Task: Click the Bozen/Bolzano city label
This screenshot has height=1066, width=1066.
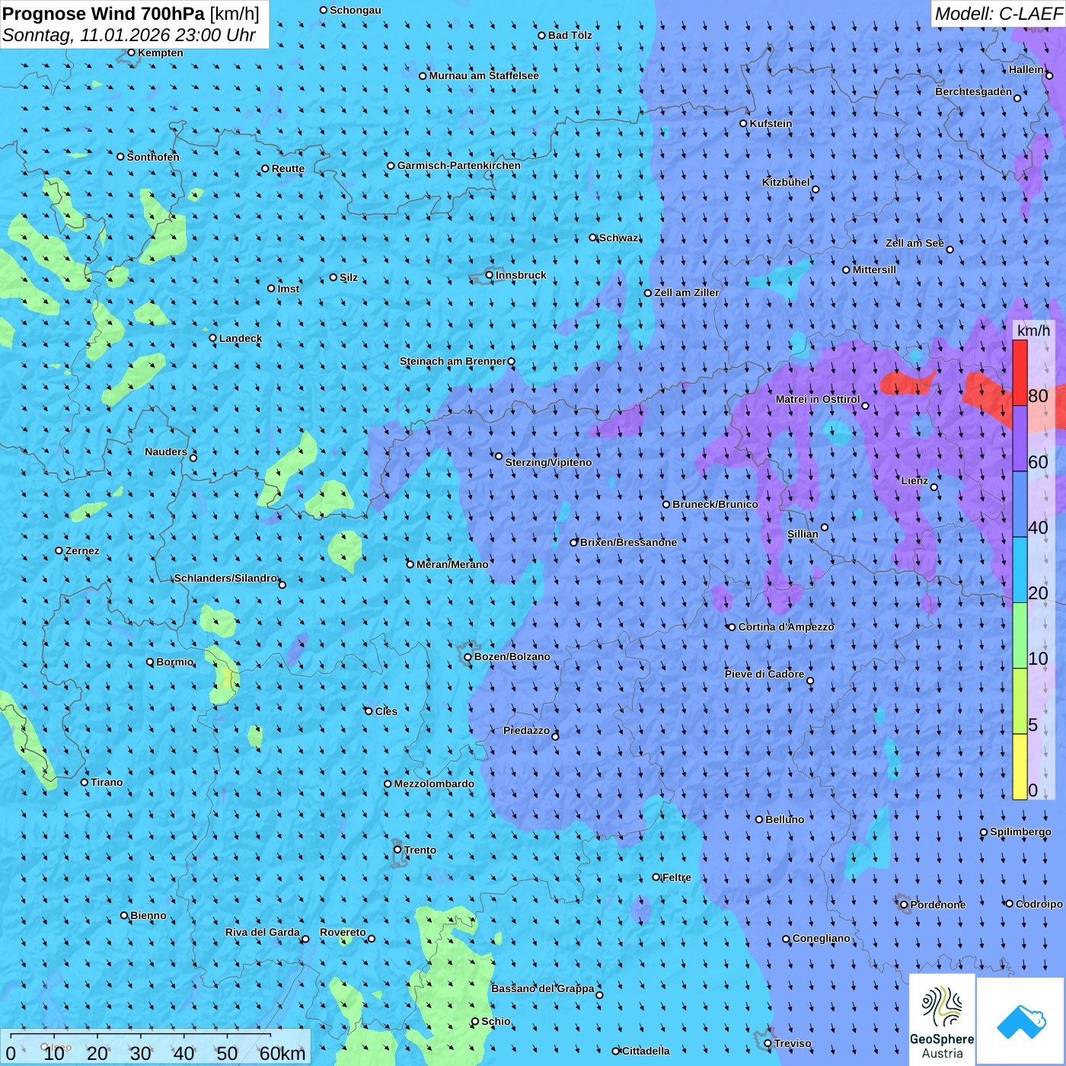Action: coord(512,656)
